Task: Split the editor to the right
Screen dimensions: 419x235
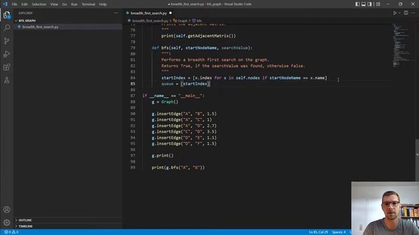Action: coord(406,13)
